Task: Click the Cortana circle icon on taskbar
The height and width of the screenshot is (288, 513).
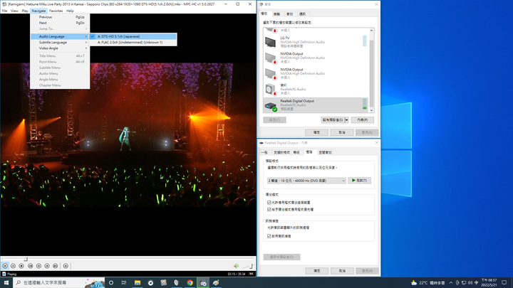Action: point(111,283)
